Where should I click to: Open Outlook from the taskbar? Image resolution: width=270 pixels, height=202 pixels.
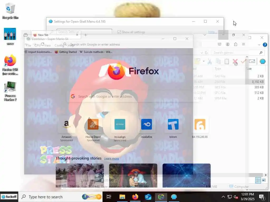[x=148, y=197]
